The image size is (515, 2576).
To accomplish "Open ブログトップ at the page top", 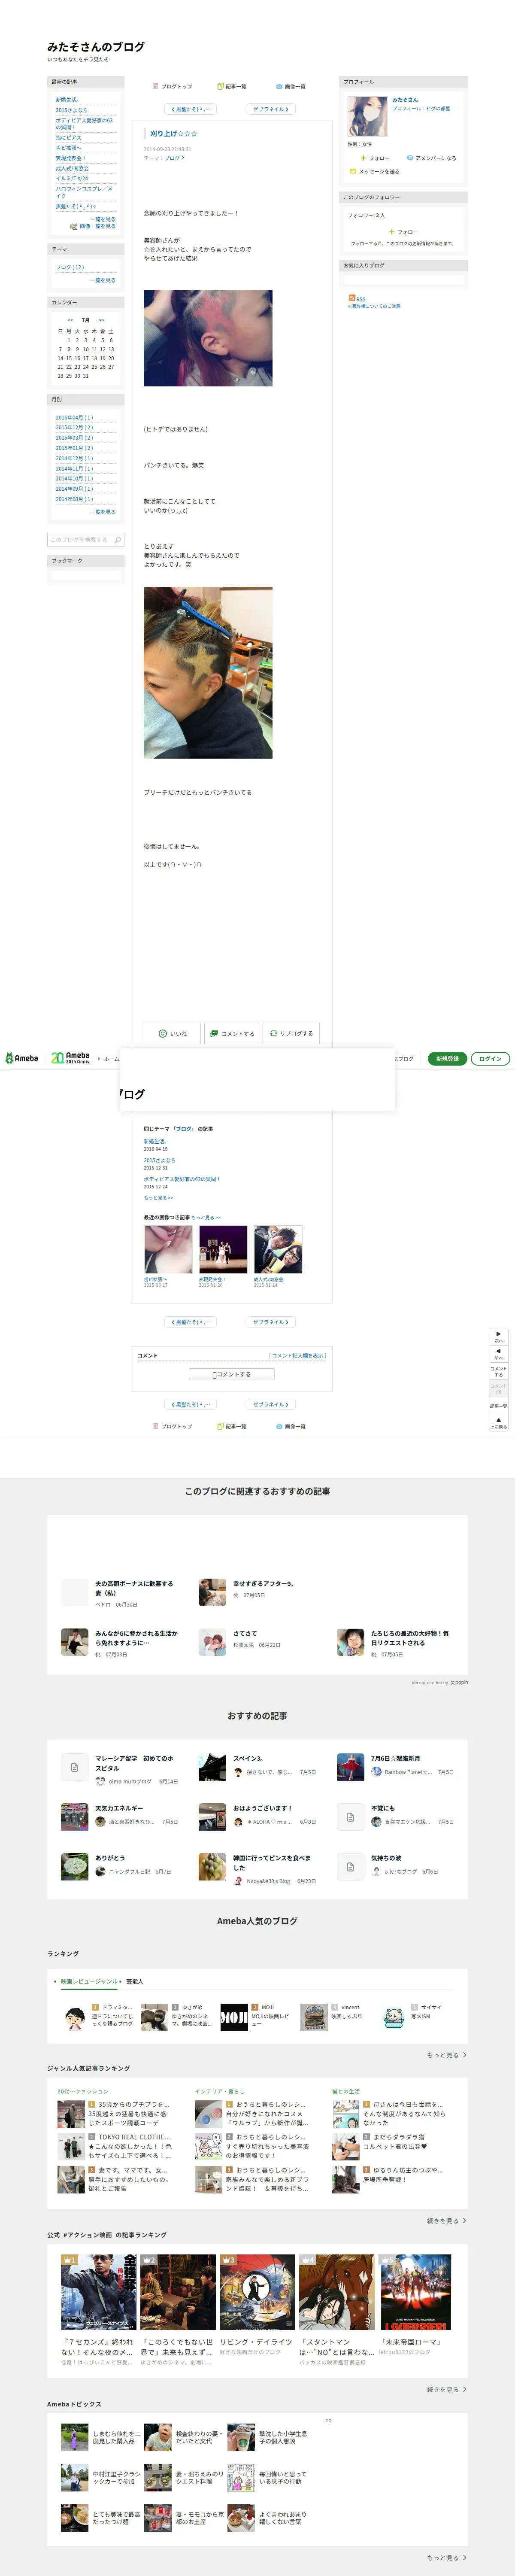I will pos(172,86).
